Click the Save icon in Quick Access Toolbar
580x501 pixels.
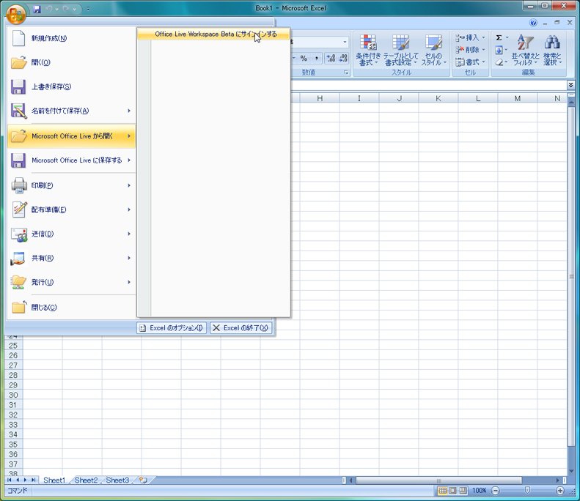click(x=37, y=9)
